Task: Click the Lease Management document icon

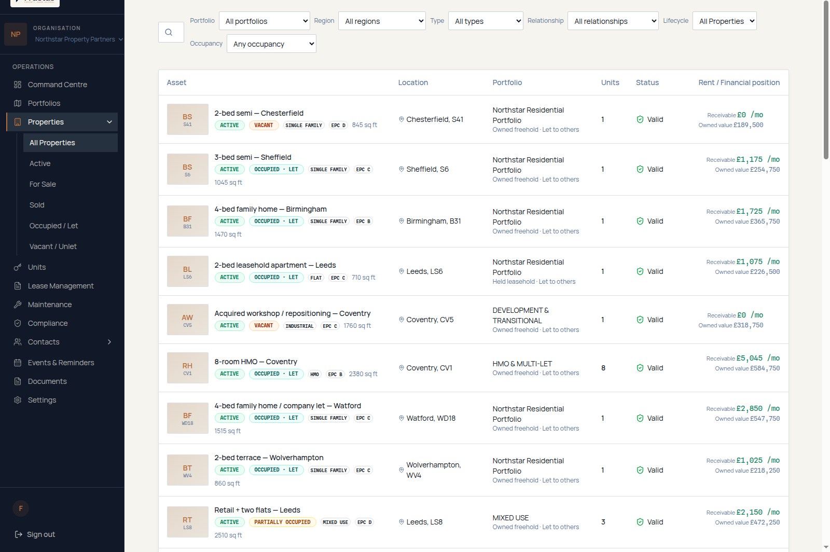Action: click(18, 286)
